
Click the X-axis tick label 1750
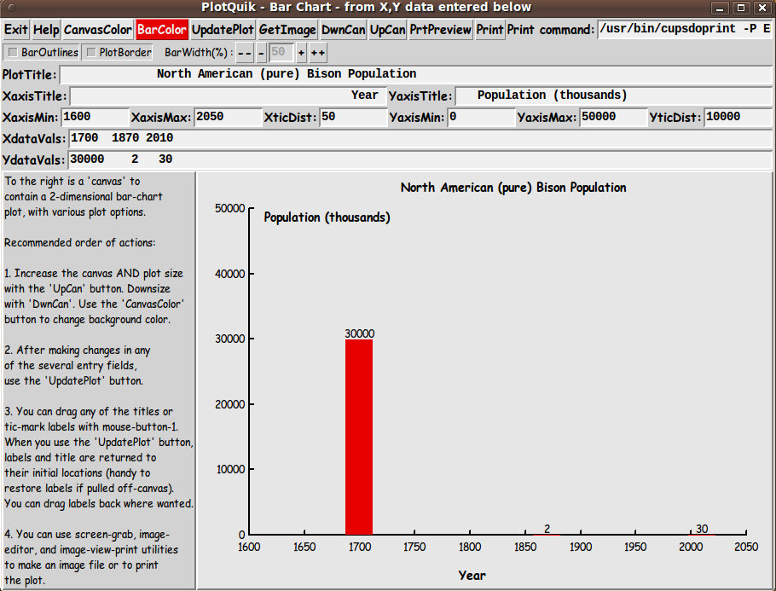coord(414,547)
